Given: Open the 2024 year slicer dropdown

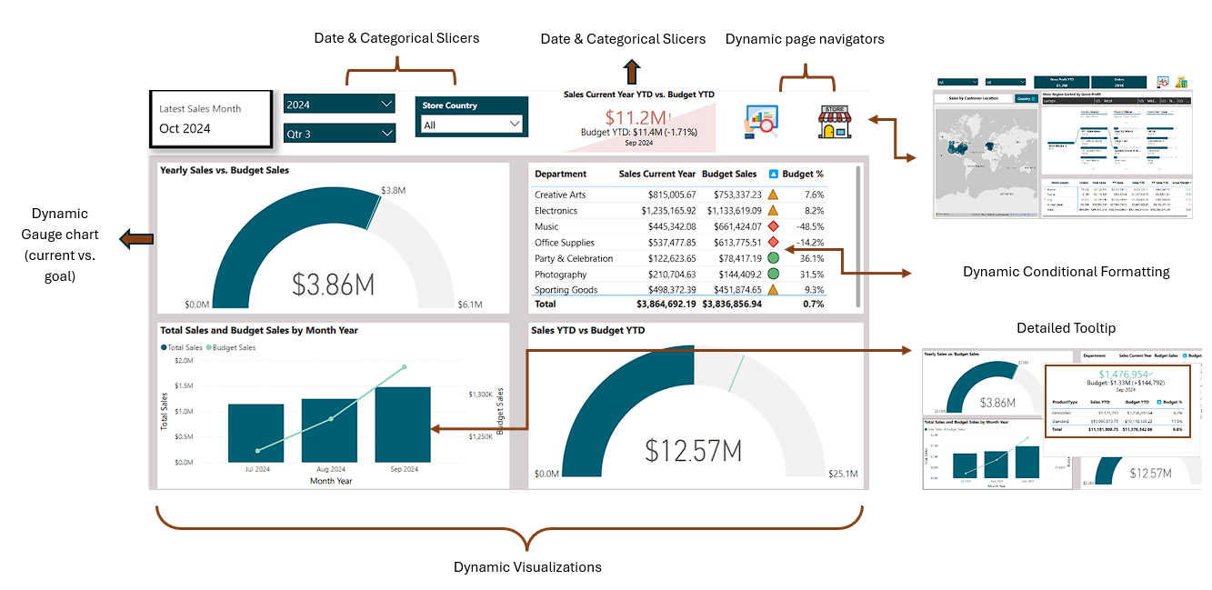Looking at the screenshot, I should coord(339,104).
